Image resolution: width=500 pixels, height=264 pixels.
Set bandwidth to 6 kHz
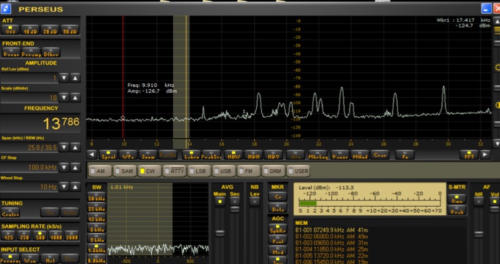[x=97, y=228]
